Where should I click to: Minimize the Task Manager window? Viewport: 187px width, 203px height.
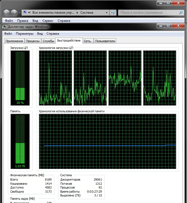coord(161,25)
